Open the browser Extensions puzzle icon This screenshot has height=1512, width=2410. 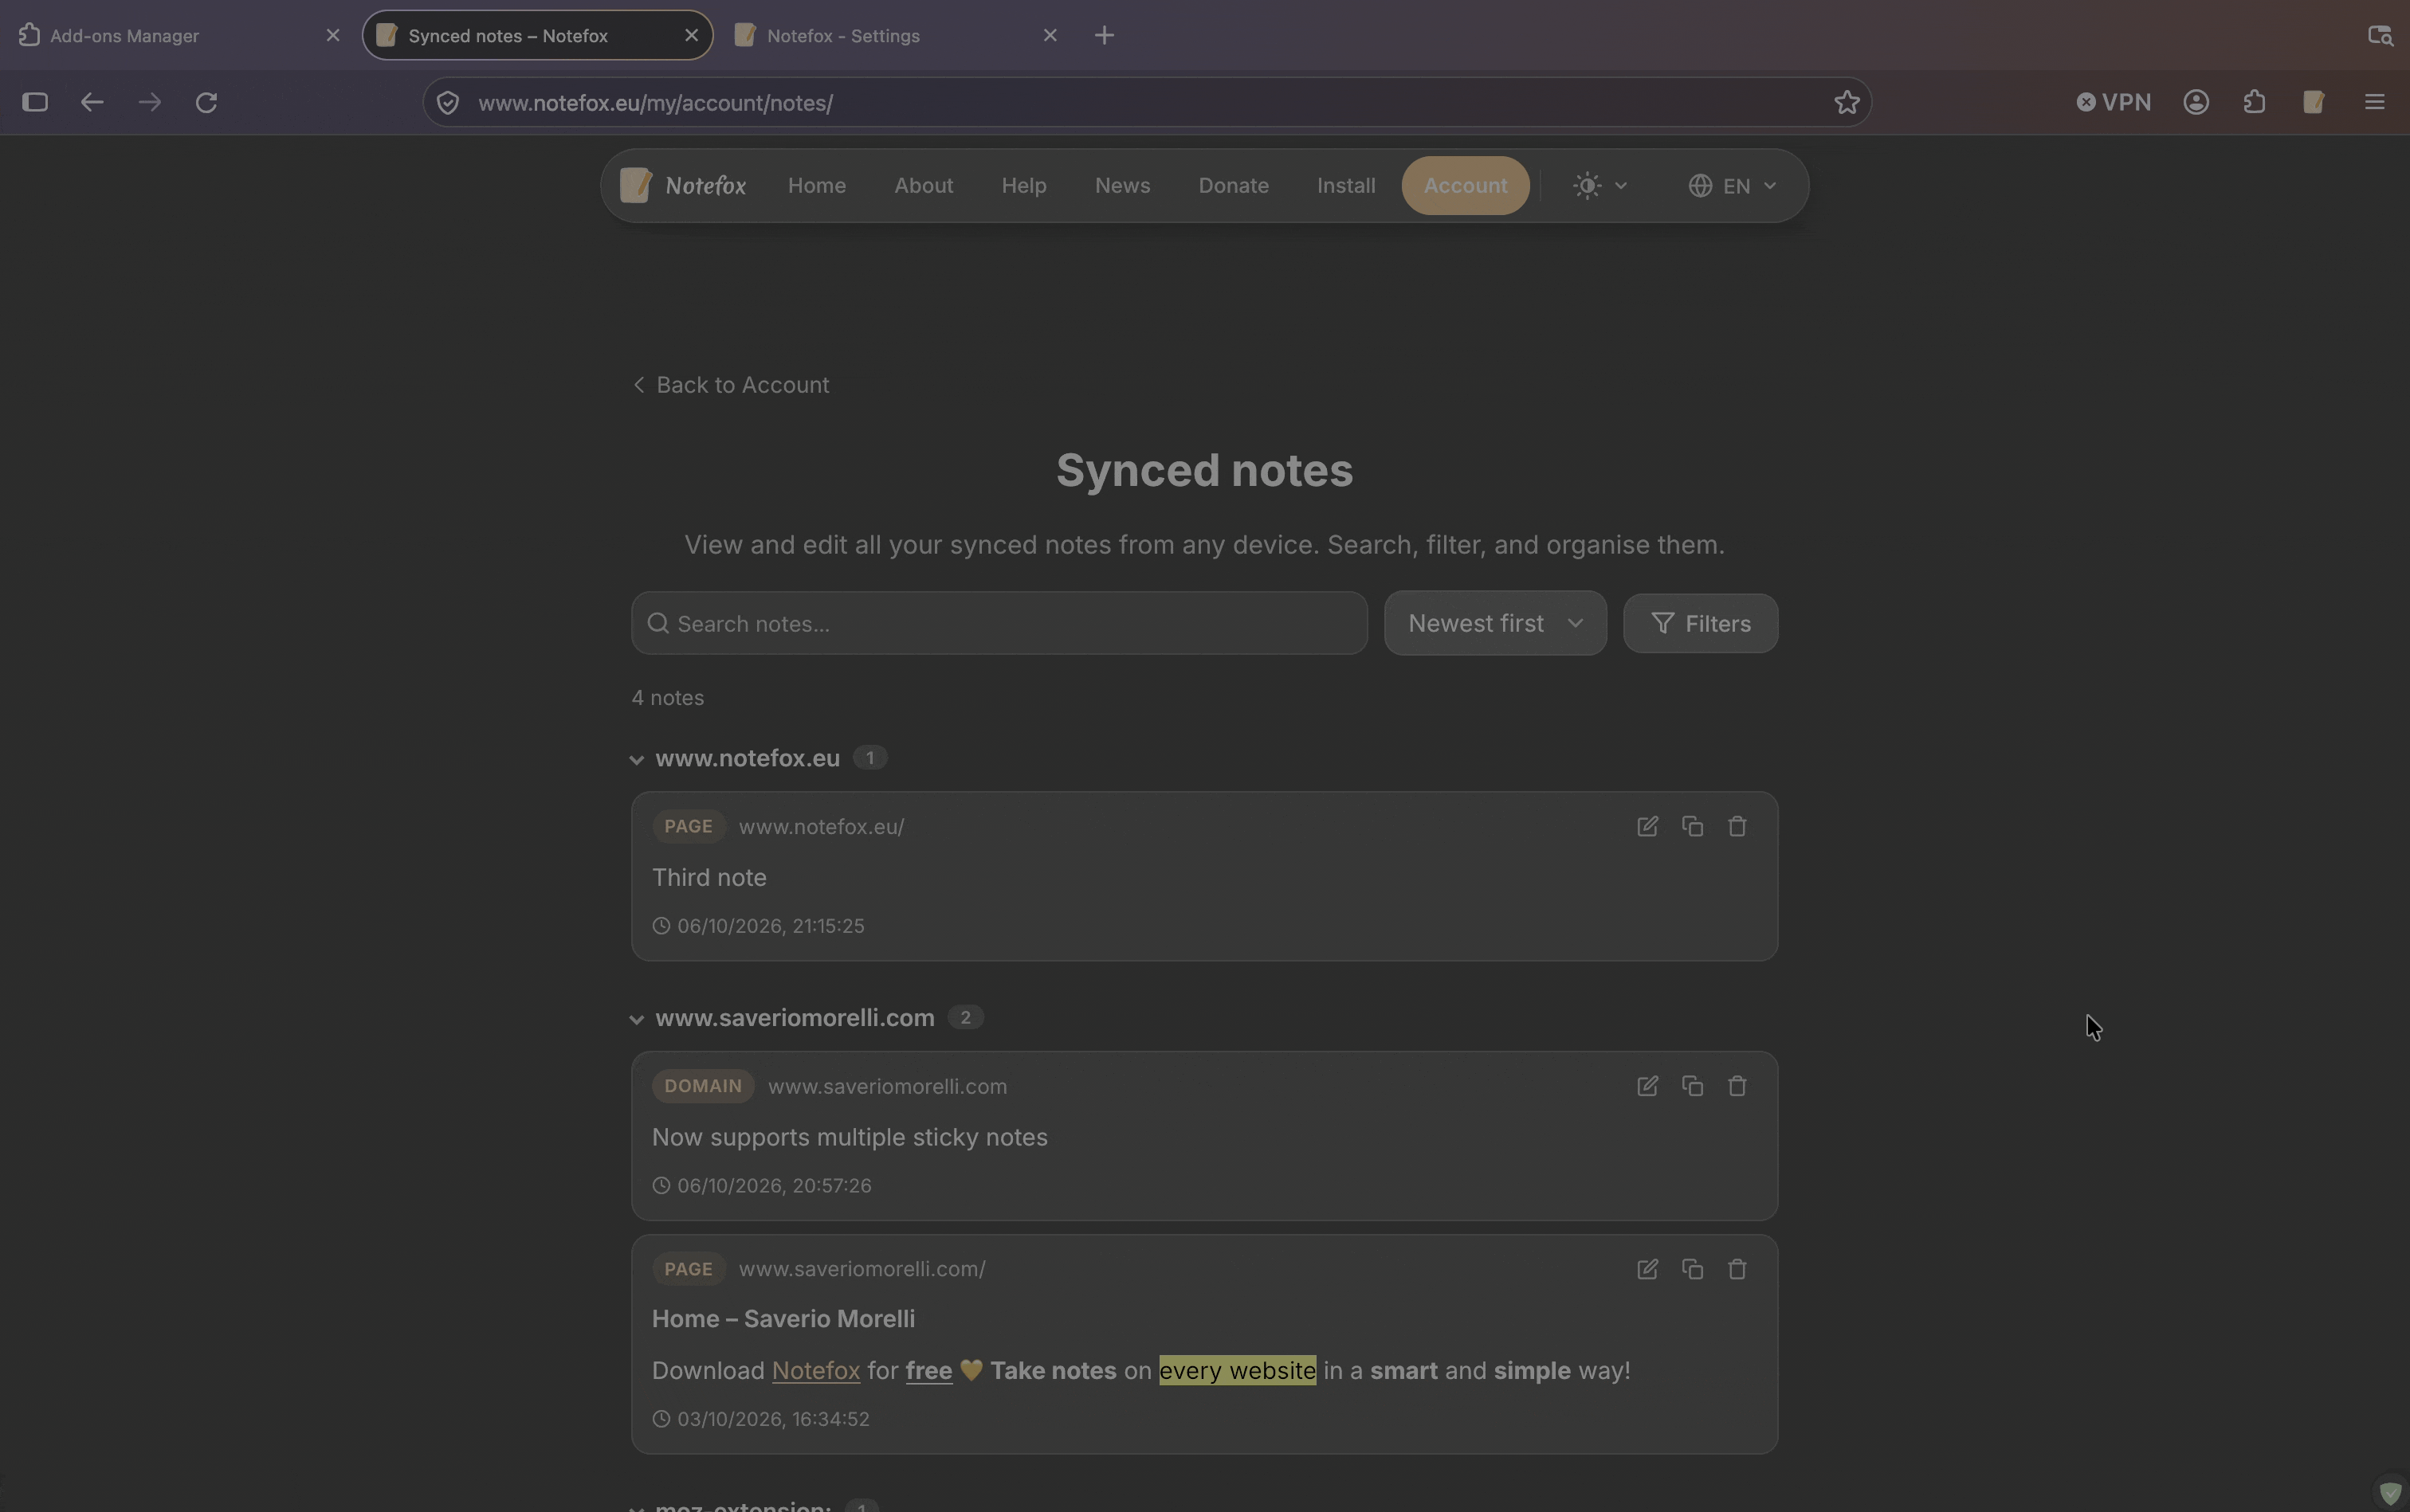pyautogui.click(x=2254, y=102)
